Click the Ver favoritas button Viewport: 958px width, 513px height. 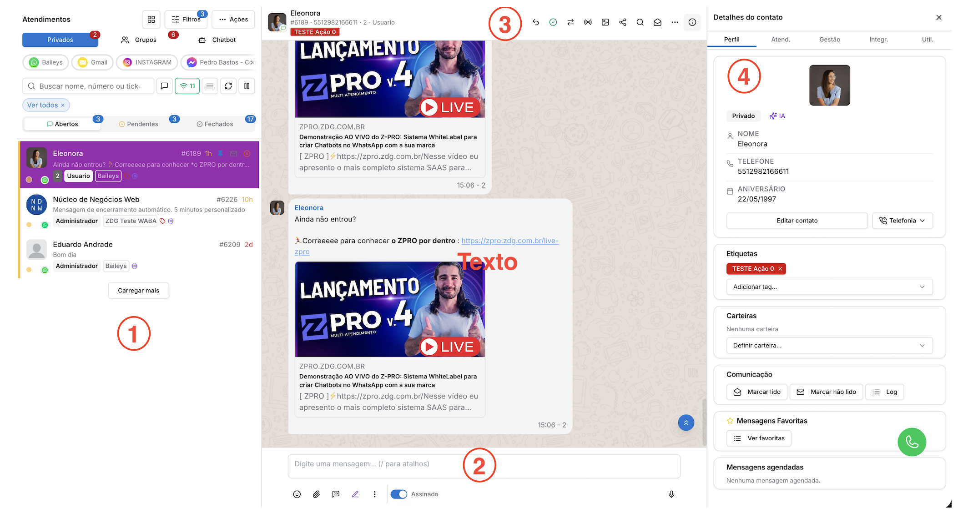coord(759,438)
